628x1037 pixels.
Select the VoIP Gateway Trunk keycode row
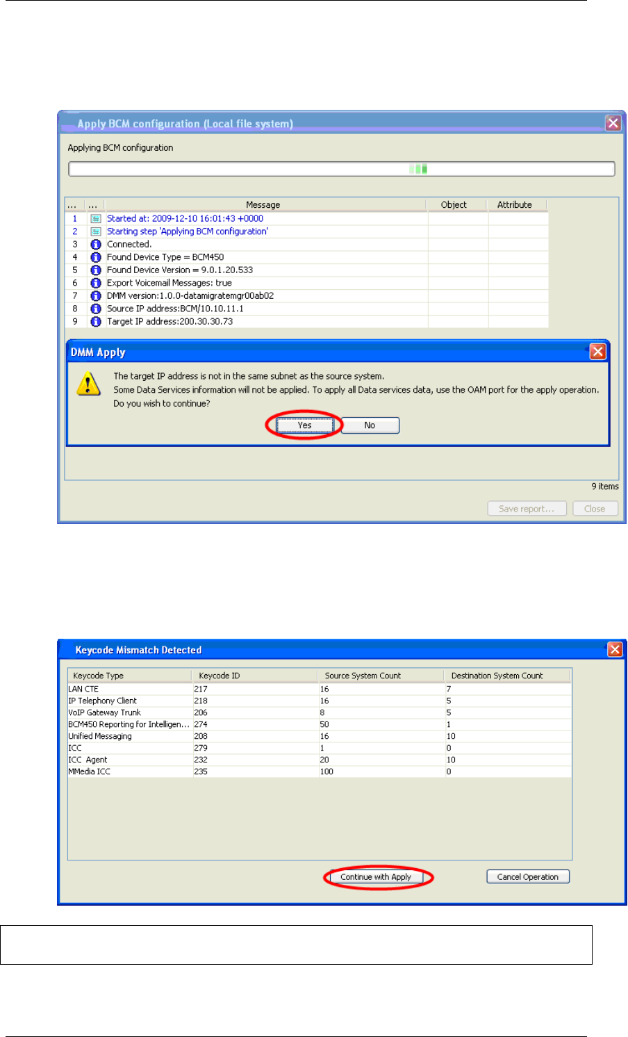320,712
